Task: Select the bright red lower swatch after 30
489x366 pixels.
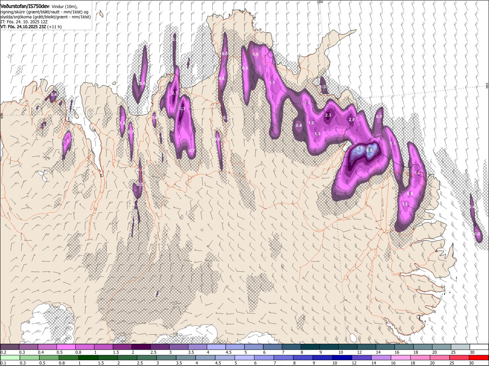Action: point(479,358)
